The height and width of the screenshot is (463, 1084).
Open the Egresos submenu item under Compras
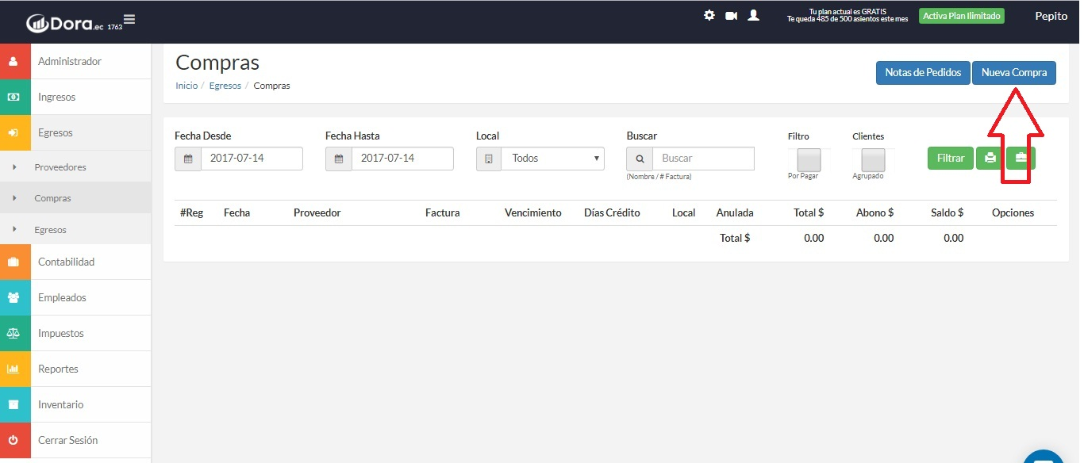tap(75, 229)
